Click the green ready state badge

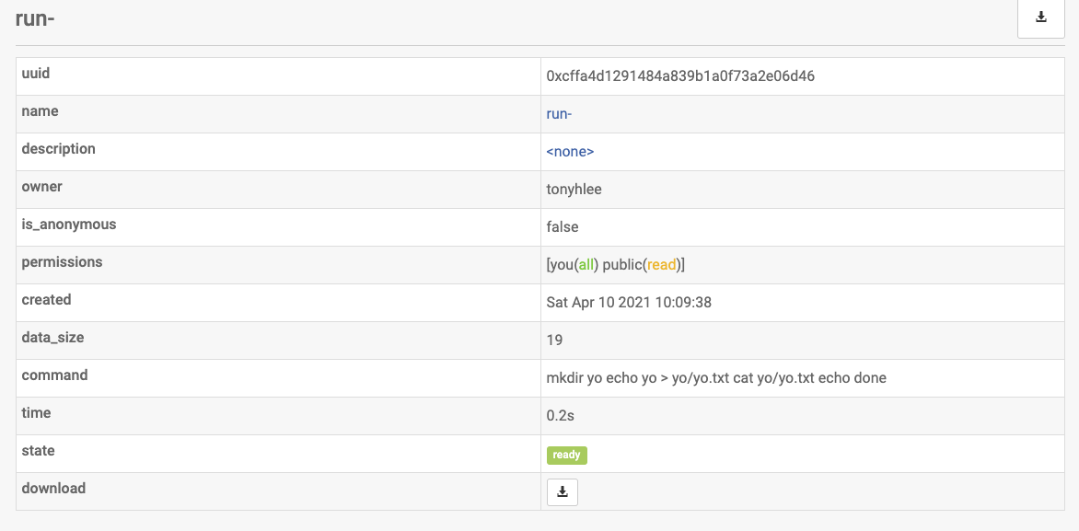566,455
